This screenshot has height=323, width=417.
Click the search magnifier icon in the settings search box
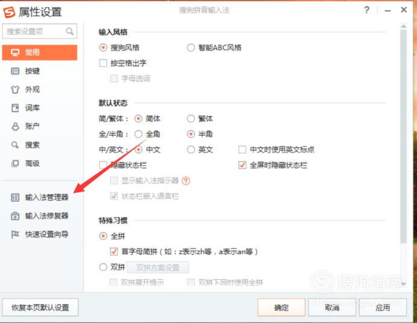[x=69, y=31]
